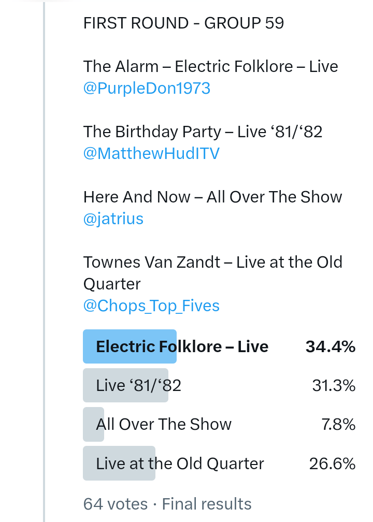Select the 'Live '81/'82' poll option

138,385
